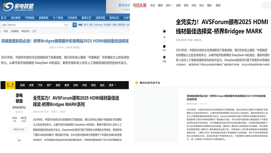Image resolution: width=271 pixels, height=153 pixels.
Task: Click the 首页 breadcrumb link
Action: [x=6, y=31]
